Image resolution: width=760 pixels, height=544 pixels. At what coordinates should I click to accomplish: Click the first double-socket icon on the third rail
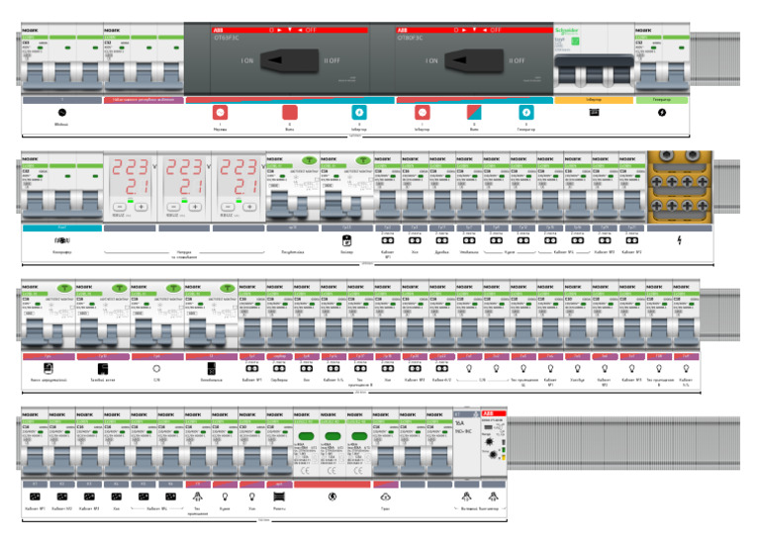point(251,369)
